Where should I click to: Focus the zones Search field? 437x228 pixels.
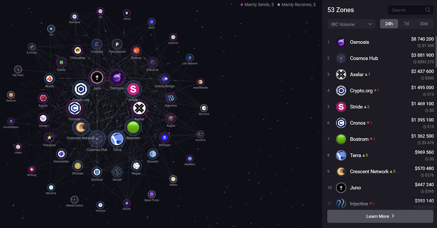411,10
